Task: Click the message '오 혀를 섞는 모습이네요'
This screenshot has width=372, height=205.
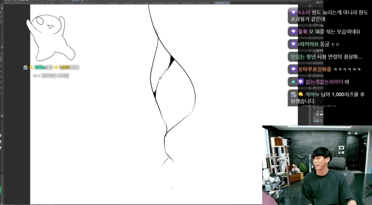Action: pos(334,31)
